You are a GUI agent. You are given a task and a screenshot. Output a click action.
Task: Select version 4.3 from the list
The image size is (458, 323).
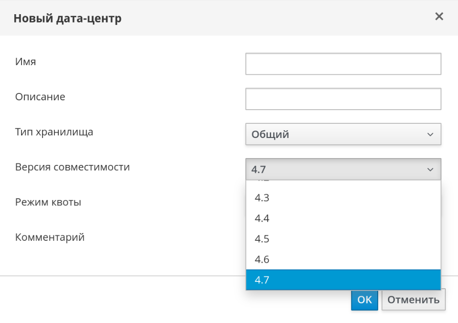click(x=343, y=198)
